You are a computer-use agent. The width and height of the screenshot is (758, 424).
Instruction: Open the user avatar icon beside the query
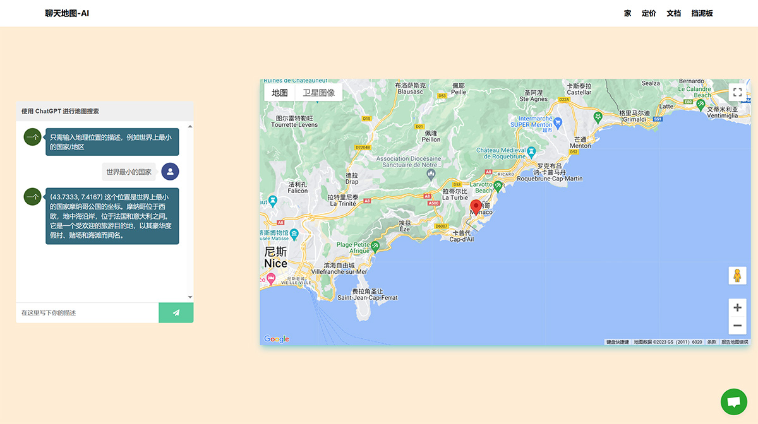coord(170,171)
